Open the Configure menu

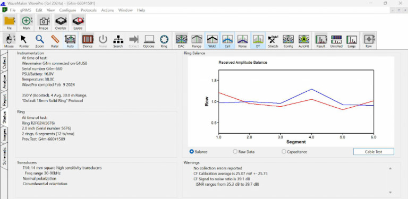[x=67, y=10]
